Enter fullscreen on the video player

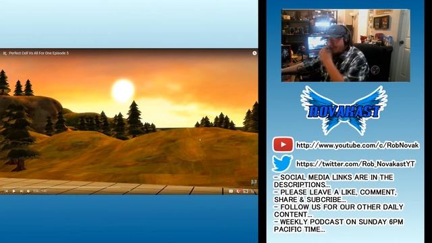tap(253, 191)
